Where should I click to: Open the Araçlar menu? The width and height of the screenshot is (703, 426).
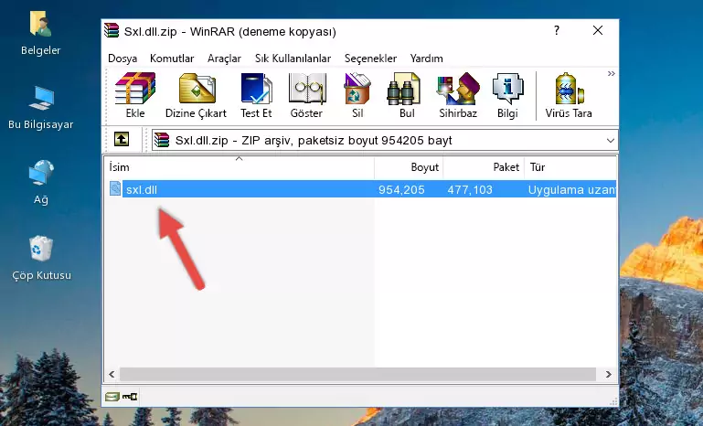click(x=224, y=59)
